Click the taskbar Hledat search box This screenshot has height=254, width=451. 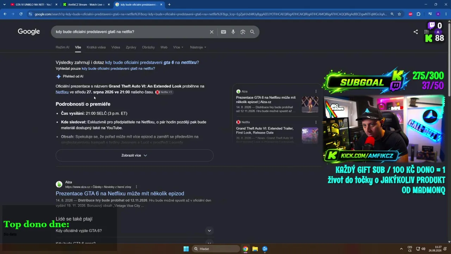(x=216, y=249)
